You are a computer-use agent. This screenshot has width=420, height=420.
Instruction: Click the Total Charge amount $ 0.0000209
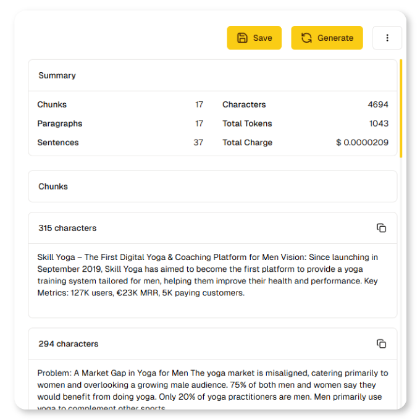(362, 143)
